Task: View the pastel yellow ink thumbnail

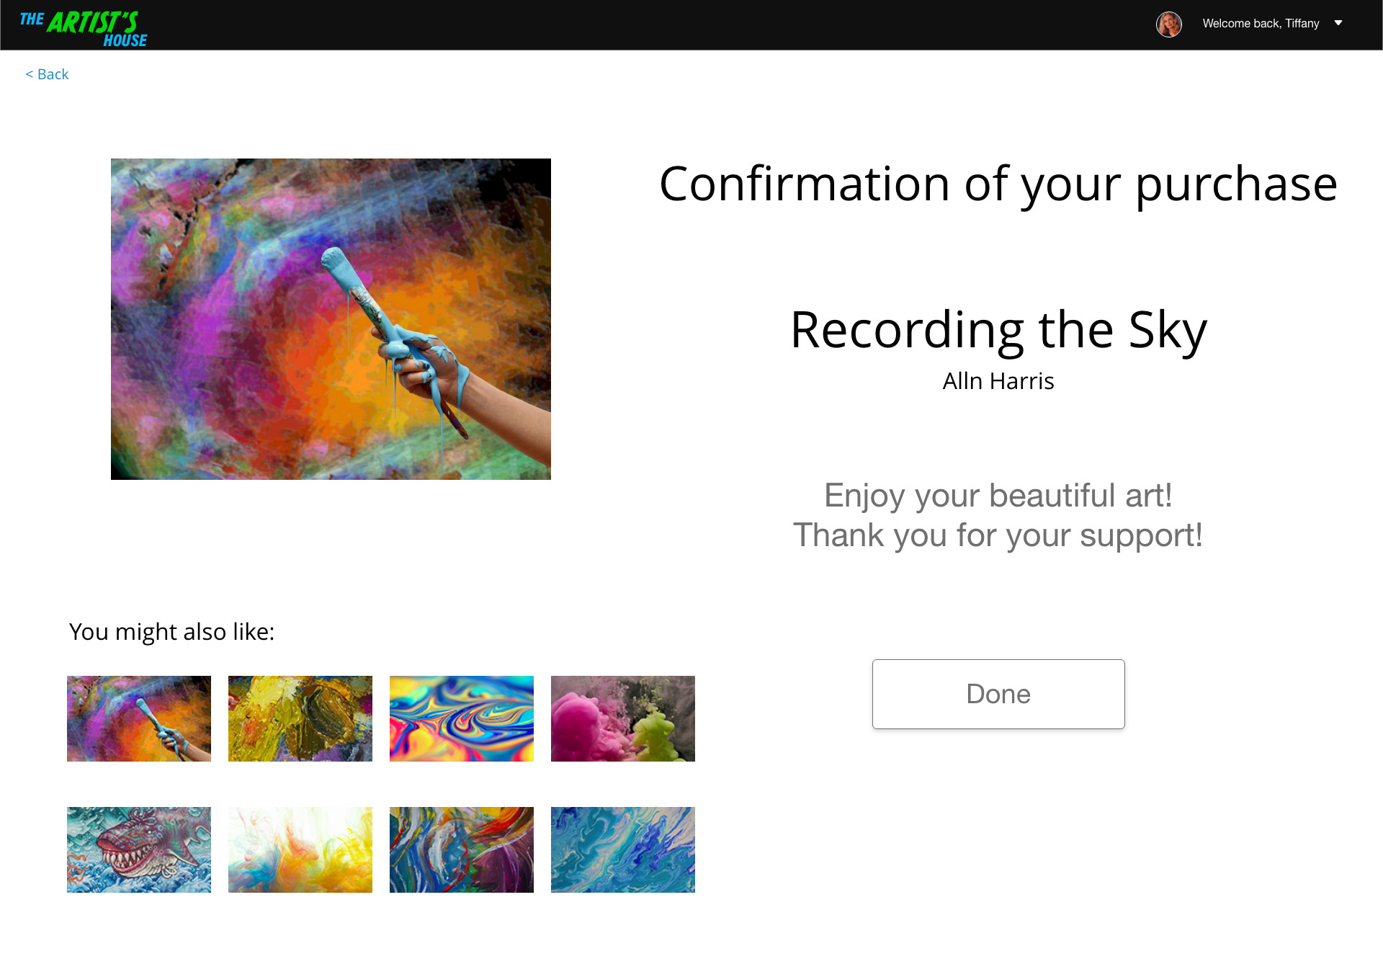Action: pyautogui.click(x=300, y=849)
